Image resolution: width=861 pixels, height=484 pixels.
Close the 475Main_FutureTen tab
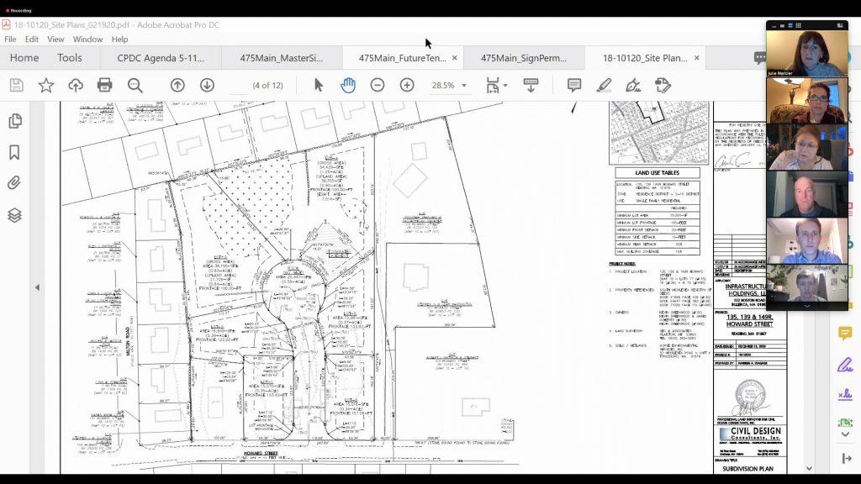click(455, 58)
